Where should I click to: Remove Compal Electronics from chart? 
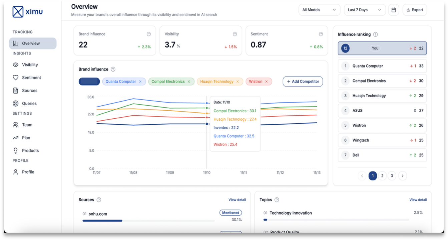(x=189, y=82)
